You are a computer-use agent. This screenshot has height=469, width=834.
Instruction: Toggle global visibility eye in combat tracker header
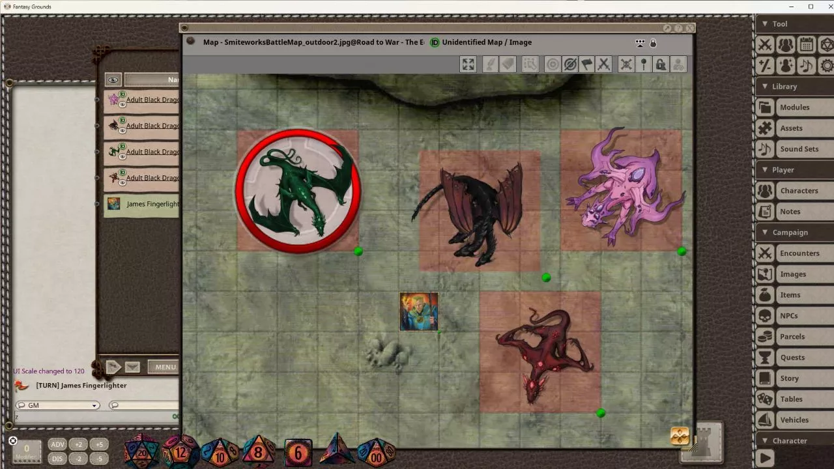point(113,79)
